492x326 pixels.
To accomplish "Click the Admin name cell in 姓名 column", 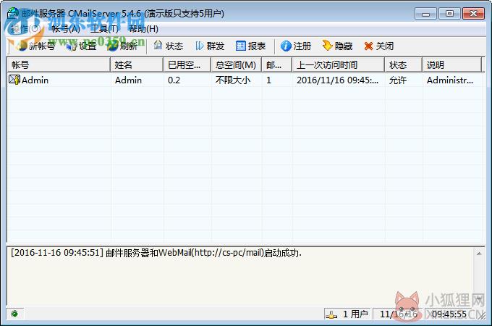I will point(128,80).
